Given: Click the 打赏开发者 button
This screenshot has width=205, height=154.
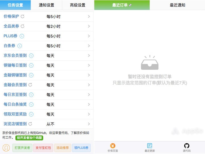Looking at the screenshot, I should pyautogui.click(x=22, y=148).
